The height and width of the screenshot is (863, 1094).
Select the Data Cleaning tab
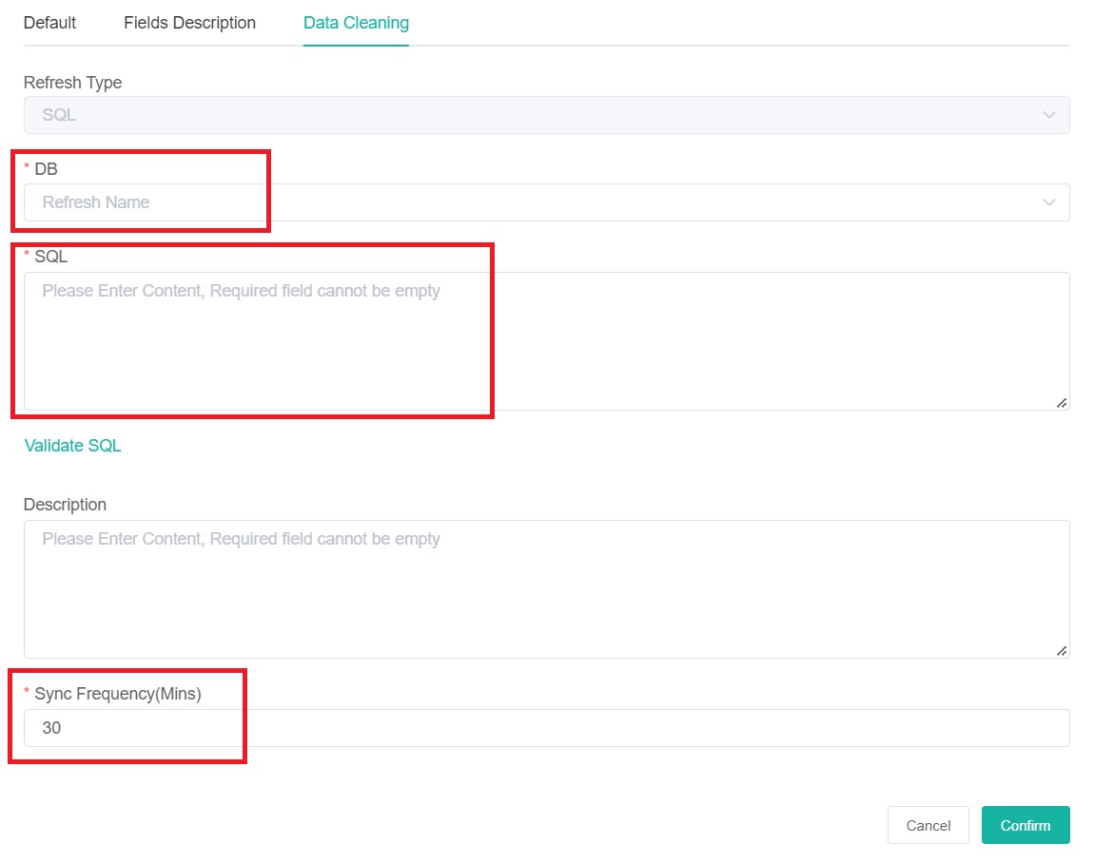tap(356, 23)
